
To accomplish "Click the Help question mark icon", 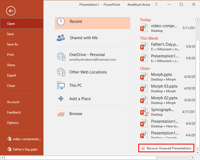I will pyautogui.click(x=156, y=5).
